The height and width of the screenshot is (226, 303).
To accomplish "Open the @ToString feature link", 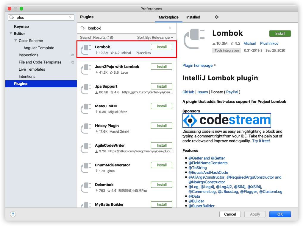I will click(198, 168).
